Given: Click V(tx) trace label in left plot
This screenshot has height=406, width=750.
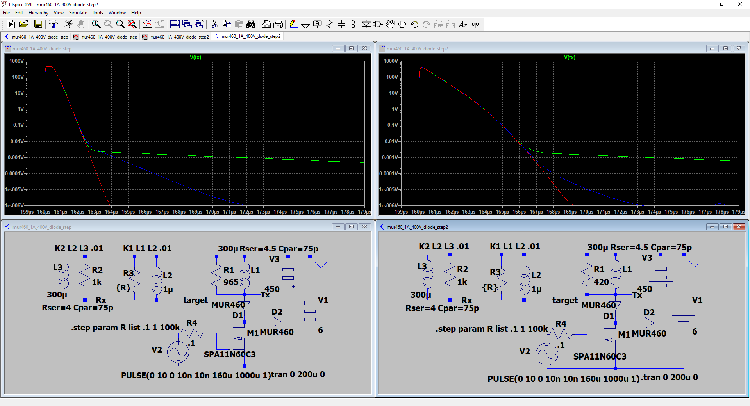Looking at the screenshot, I should click(x=195, y=57).
